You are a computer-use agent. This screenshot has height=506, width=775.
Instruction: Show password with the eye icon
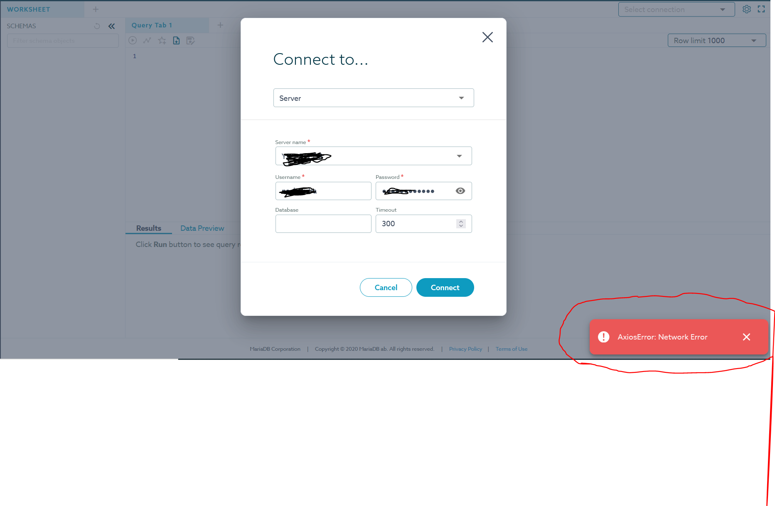[x=460, y=191]
